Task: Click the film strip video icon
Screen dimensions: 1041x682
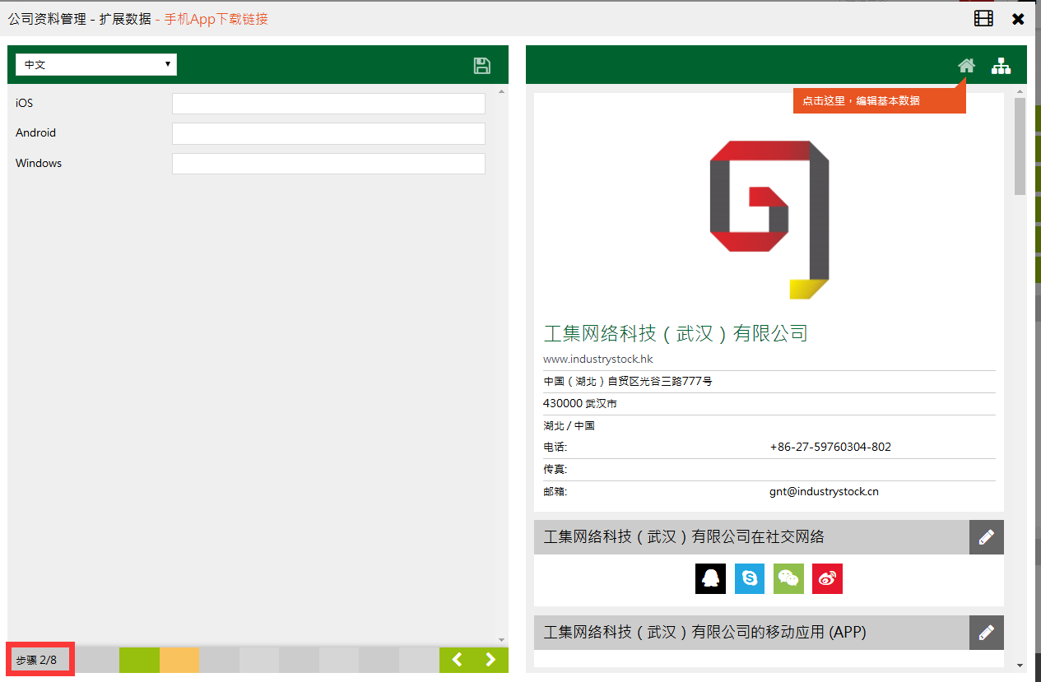Action: [x=983, y=18]
